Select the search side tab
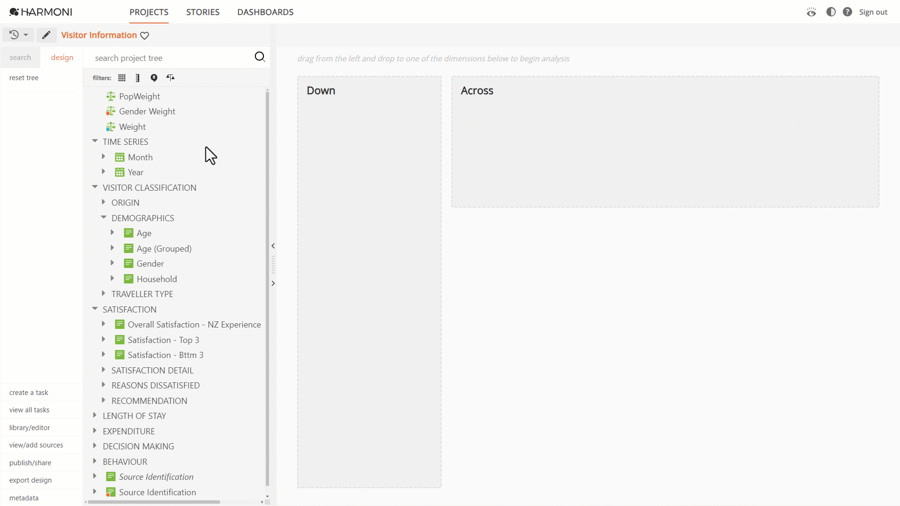The height and width of the screenshot is (506, 900). (x=20, y=58)
